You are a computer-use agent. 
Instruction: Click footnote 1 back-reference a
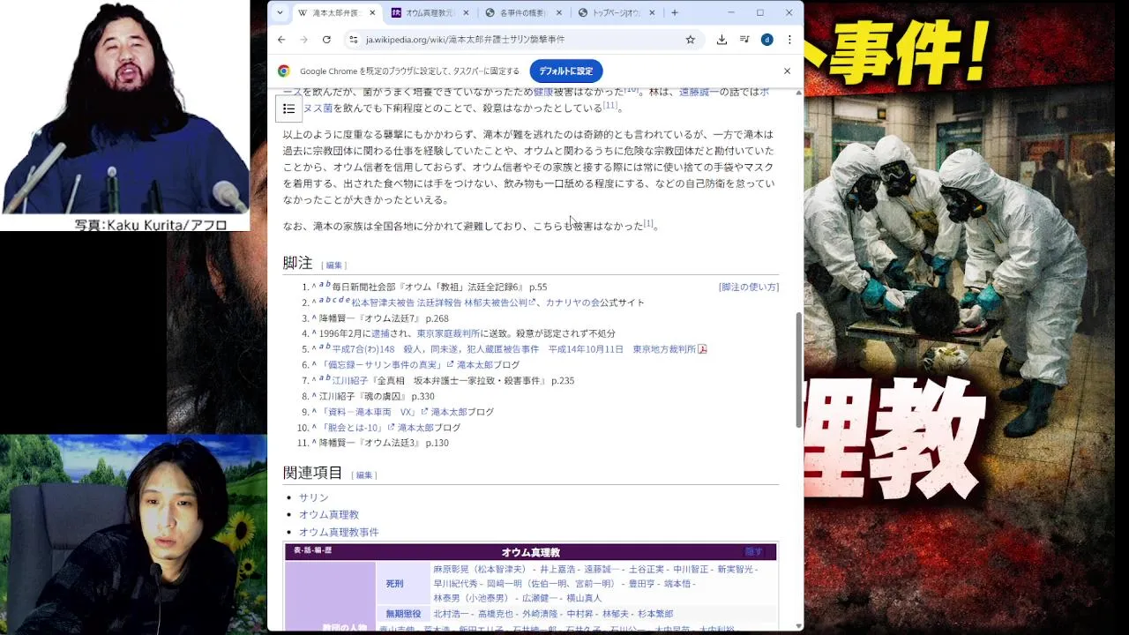click(321, 285)
